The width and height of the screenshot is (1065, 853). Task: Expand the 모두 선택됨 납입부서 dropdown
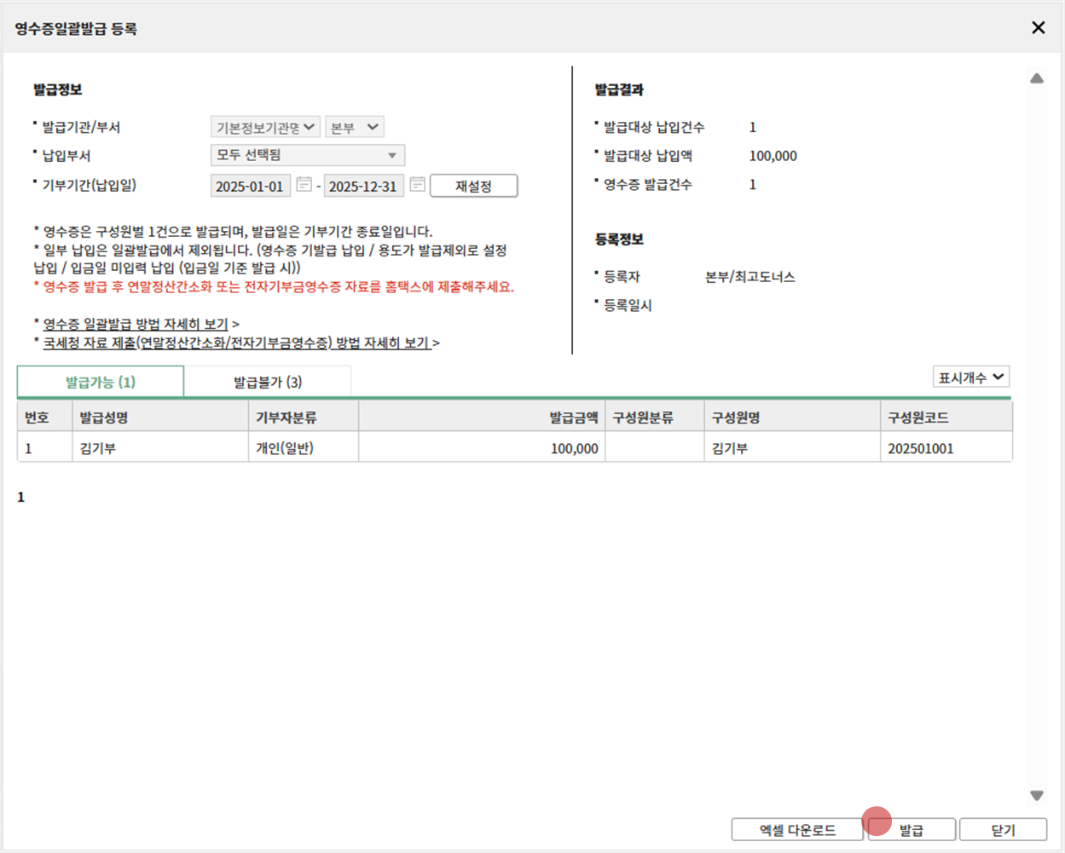pos(307,155)
